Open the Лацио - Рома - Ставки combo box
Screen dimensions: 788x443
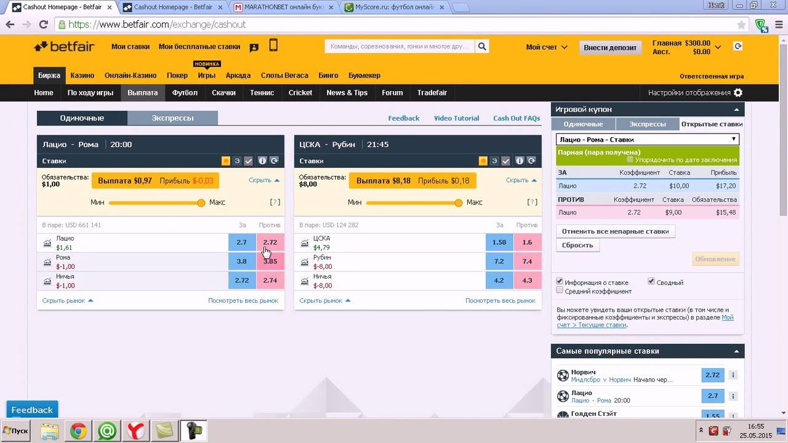point(647,140)
